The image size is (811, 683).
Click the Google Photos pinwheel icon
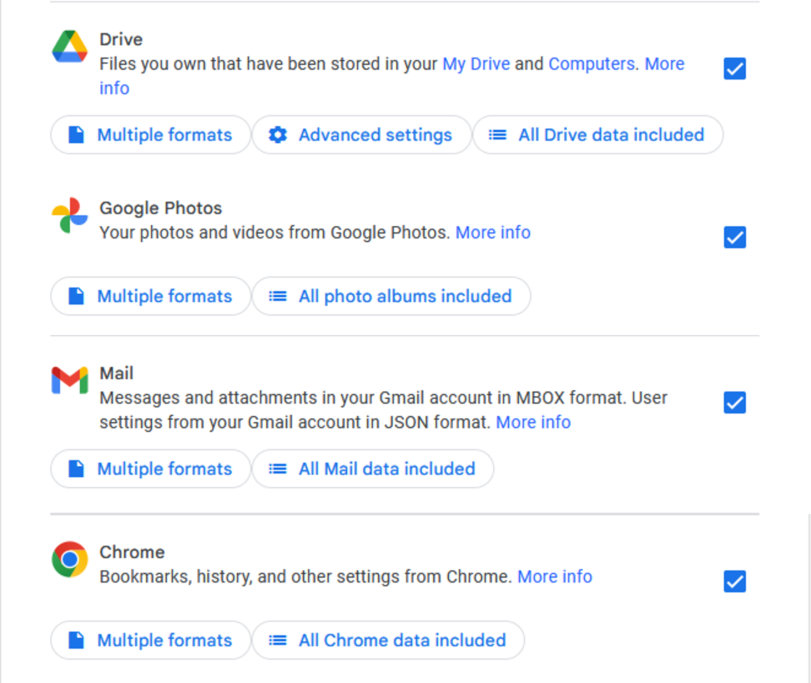(70, 215)
